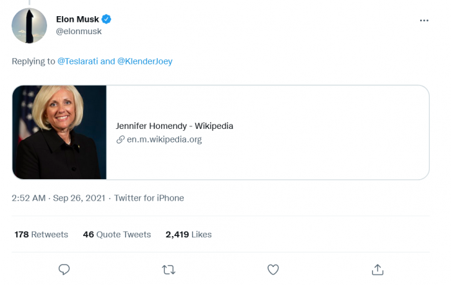Open Elon Musk profile avatar

[29, 26]
